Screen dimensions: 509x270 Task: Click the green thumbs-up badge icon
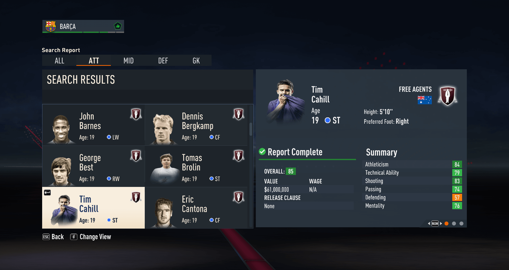pos(118,26)
